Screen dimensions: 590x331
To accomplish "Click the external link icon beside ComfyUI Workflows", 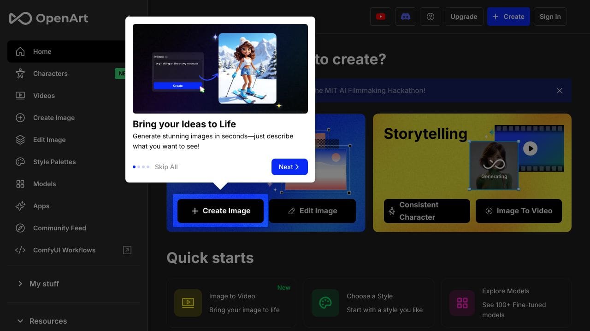I will [x=127, y=250].
